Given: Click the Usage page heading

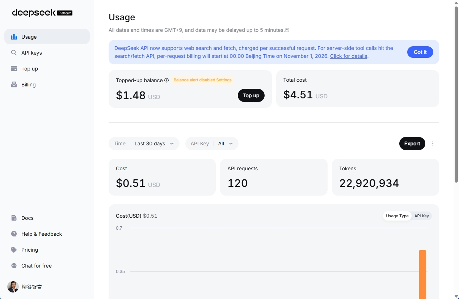Looking at the screenshot, I should tap(122, 17).
